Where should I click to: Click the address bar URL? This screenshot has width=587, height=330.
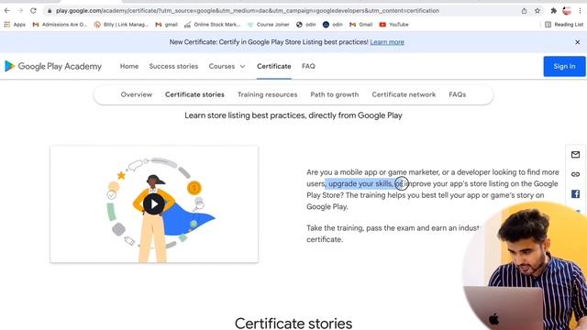[x=248, y=11]
